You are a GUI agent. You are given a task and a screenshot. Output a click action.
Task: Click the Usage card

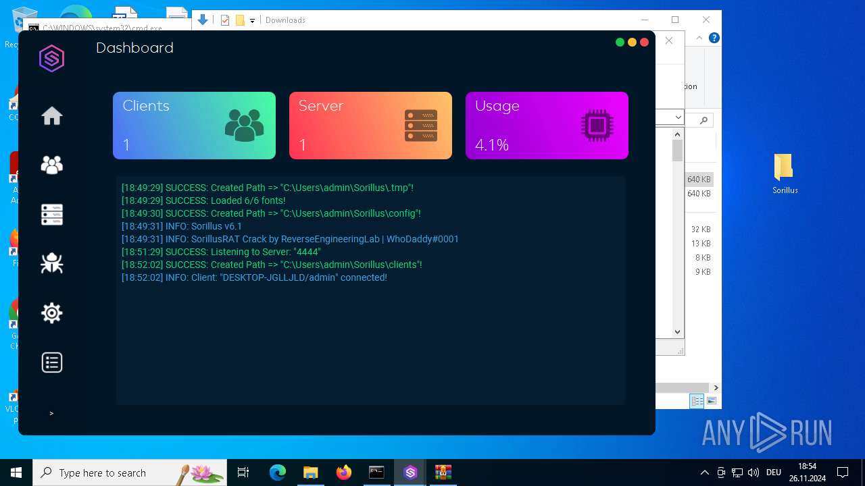click(x=547, y=126)
